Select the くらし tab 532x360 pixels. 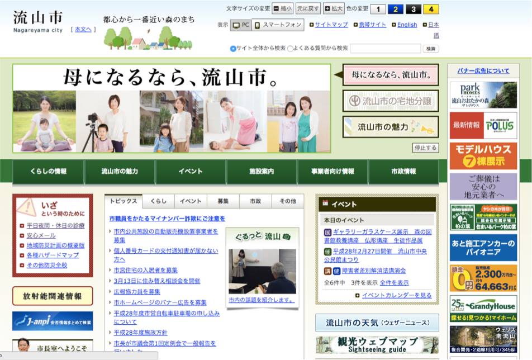pos(159,201)
